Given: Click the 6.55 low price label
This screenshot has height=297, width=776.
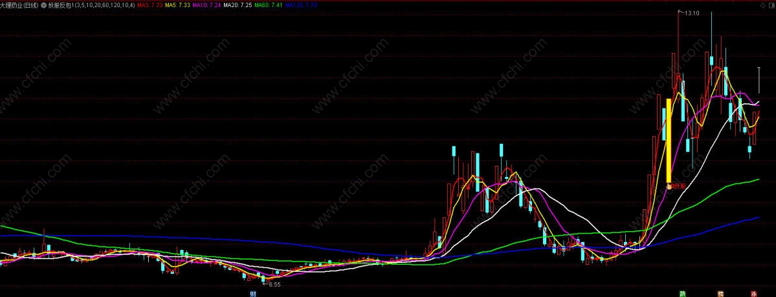Looking at the screenshot, I should (274, 284).
